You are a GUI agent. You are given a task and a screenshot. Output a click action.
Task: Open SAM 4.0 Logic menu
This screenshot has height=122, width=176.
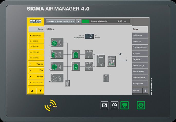[x=140, y=65]
